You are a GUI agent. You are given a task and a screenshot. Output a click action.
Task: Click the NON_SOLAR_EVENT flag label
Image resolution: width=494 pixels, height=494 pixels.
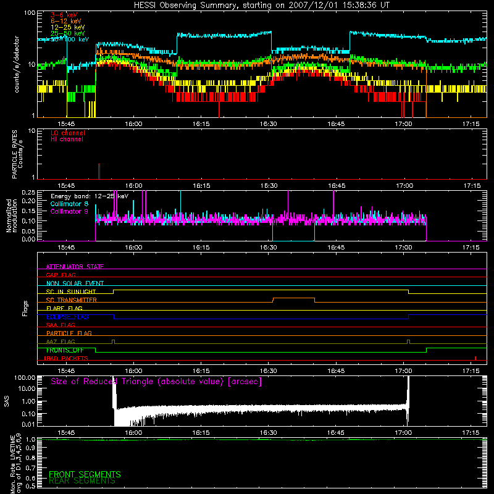tap(75, 283)
